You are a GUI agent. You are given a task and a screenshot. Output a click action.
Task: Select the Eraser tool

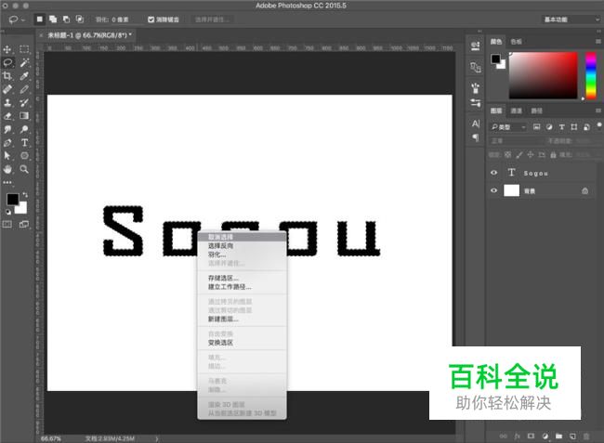pyautogui.click(x=7, y=116)
